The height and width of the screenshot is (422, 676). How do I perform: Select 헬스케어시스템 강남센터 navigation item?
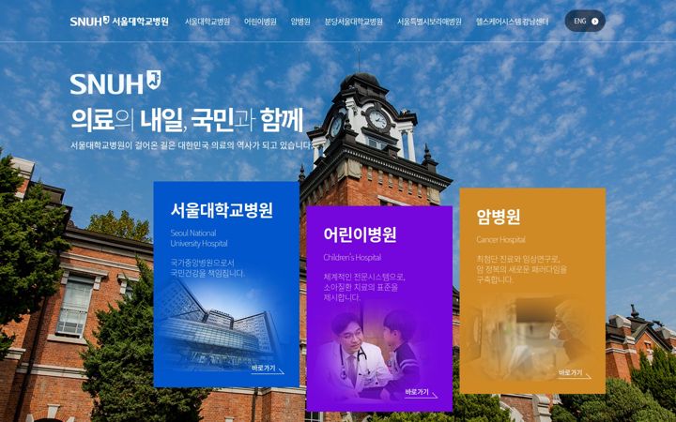[513, 22]
